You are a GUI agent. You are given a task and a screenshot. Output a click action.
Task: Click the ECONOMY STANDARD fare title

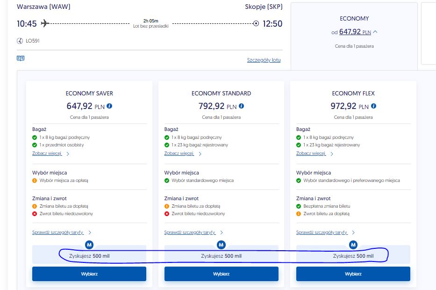[x=222, y=94]
